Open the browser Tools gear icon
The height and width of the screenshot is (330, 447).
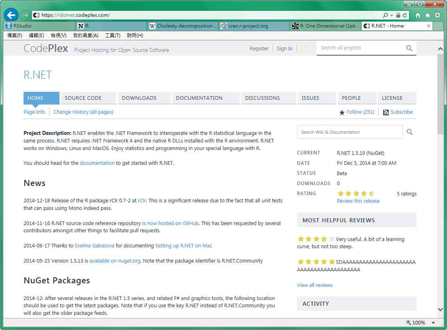point(437,16)
